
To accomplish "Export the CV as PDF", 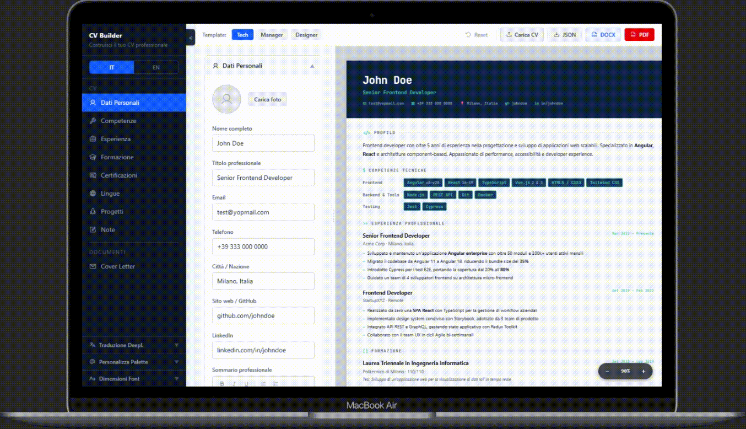I will tap(639, 35).
